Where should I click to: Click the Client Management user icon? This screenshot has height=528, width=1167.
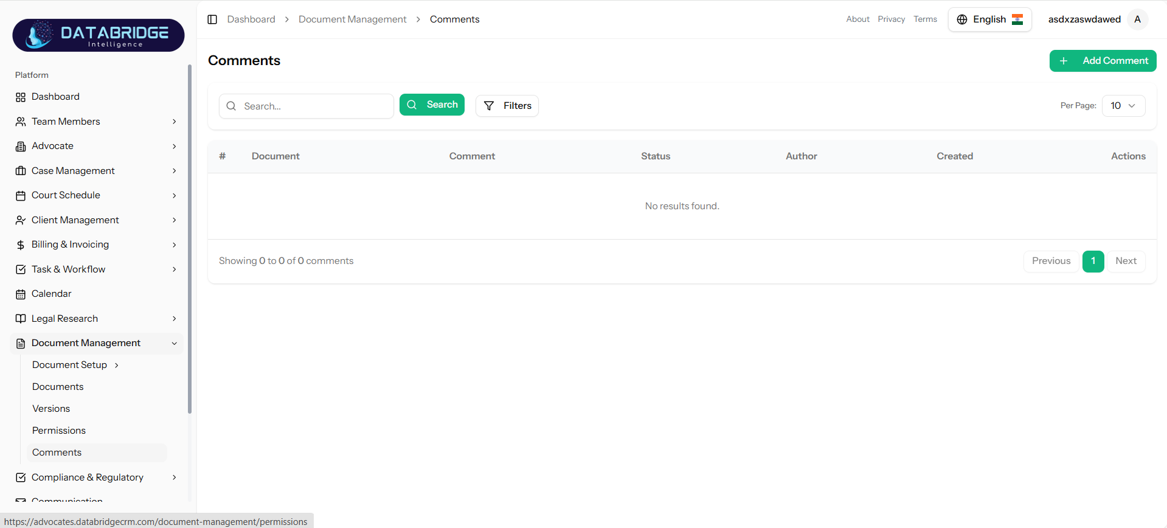point(21,220)
